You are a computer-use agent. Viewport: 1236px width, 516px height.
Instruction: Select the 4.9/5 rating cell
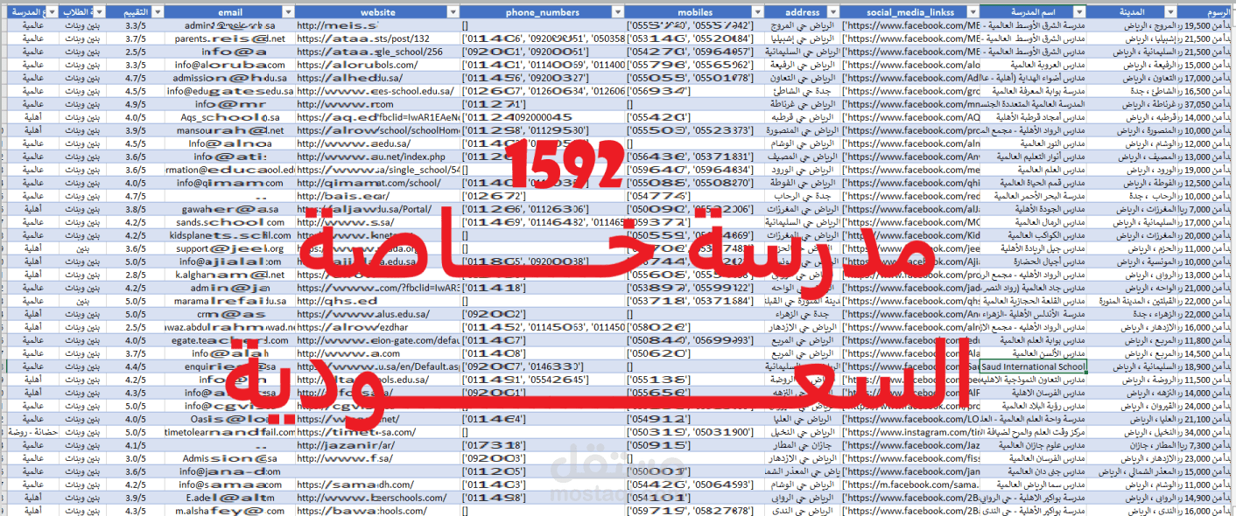tap(136, 103)
